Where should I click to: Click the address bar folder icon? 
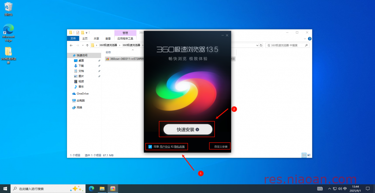click(x=93, y=45)
